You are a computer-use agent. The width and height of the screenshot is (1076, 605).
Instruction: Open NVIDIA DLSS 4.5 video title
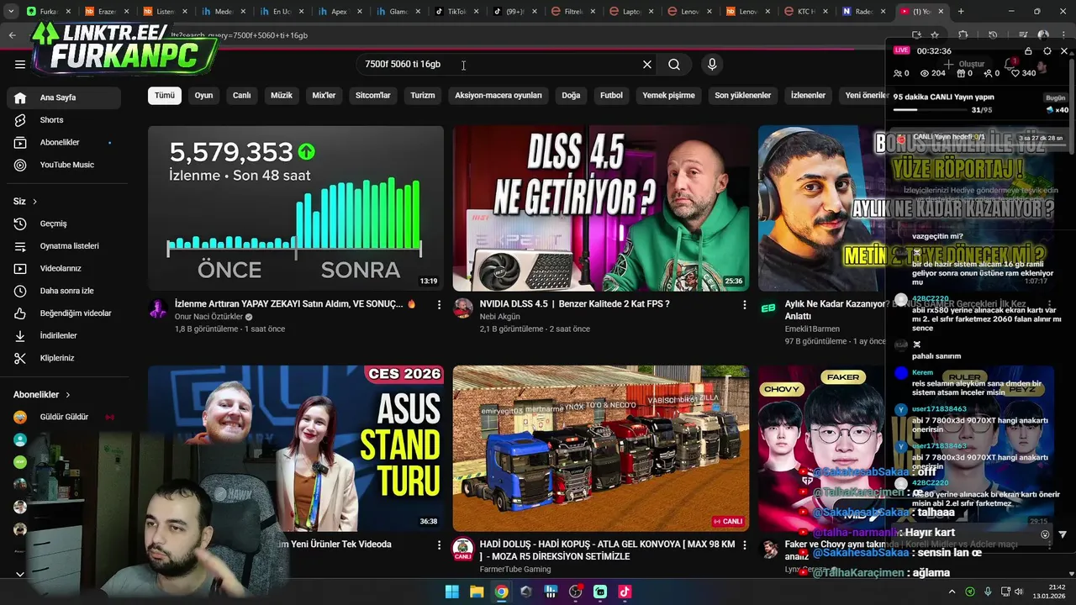point(574,304)
